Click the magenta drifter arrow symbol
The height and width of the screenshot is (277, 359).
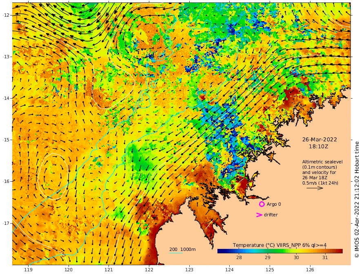pyautogui.click(x=259, y=215)
